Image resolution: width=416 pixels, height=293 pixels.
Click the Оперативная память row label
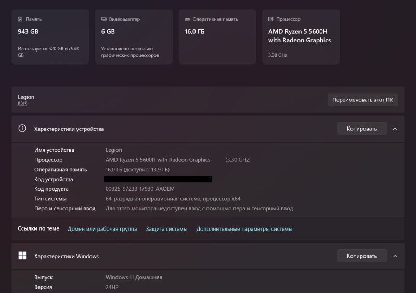click(60, 170)
